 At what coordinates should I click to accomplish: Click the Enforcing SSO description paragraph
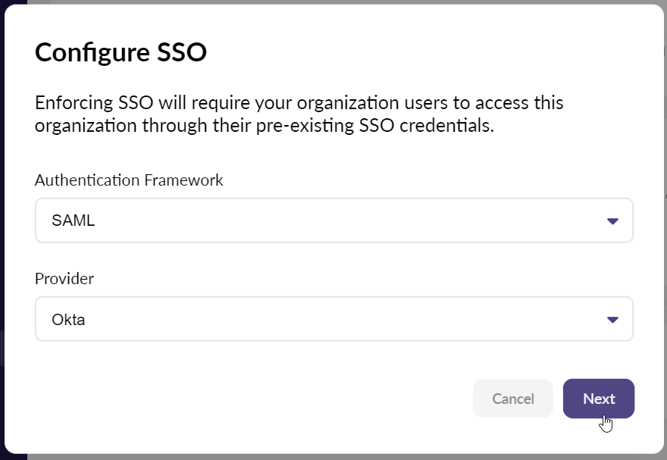(x=299, y=114)
